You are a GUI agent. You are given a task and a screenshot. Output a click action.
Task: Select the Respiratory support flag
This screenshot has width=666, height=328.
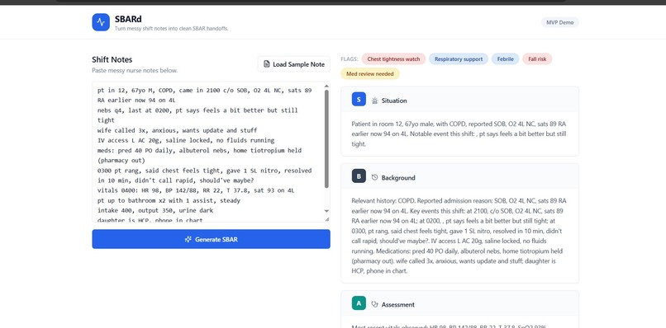[459, 59]
